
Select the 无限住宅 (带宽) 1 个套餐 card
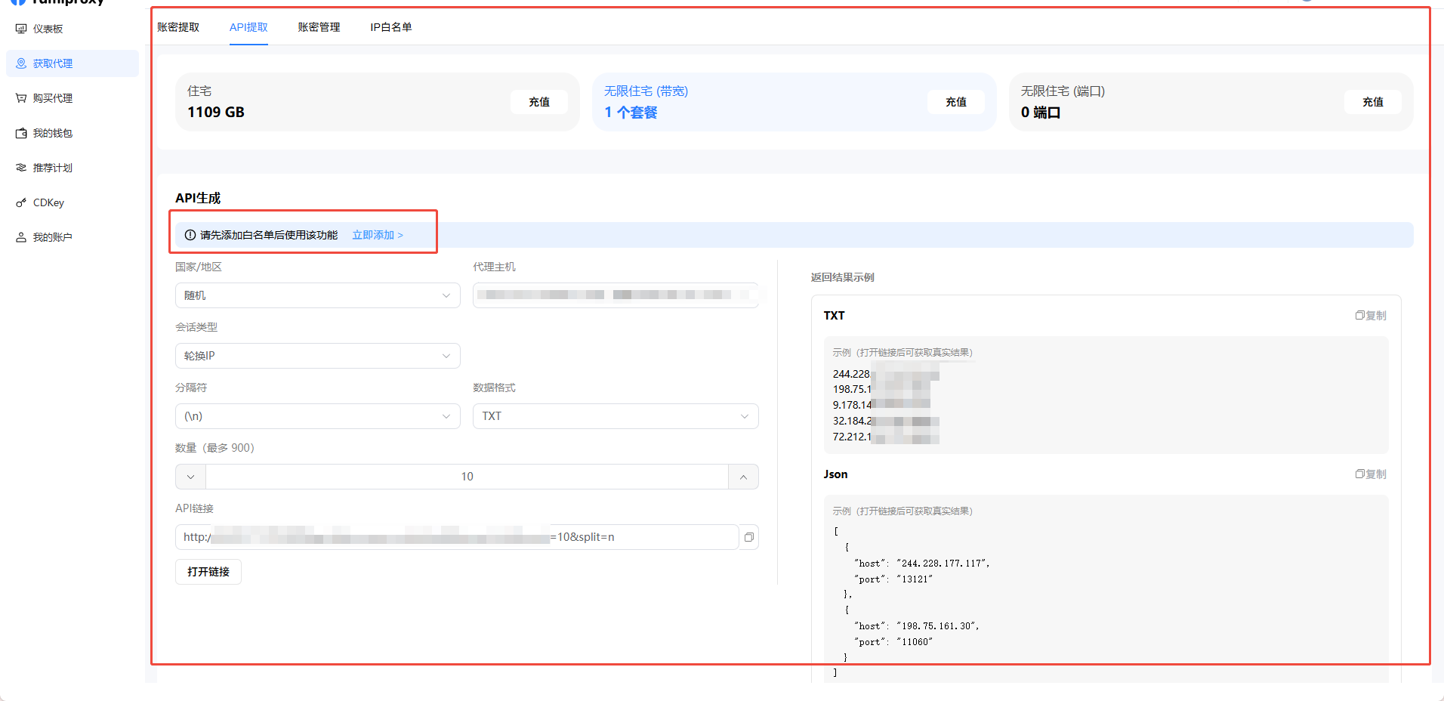coord(795,102)
